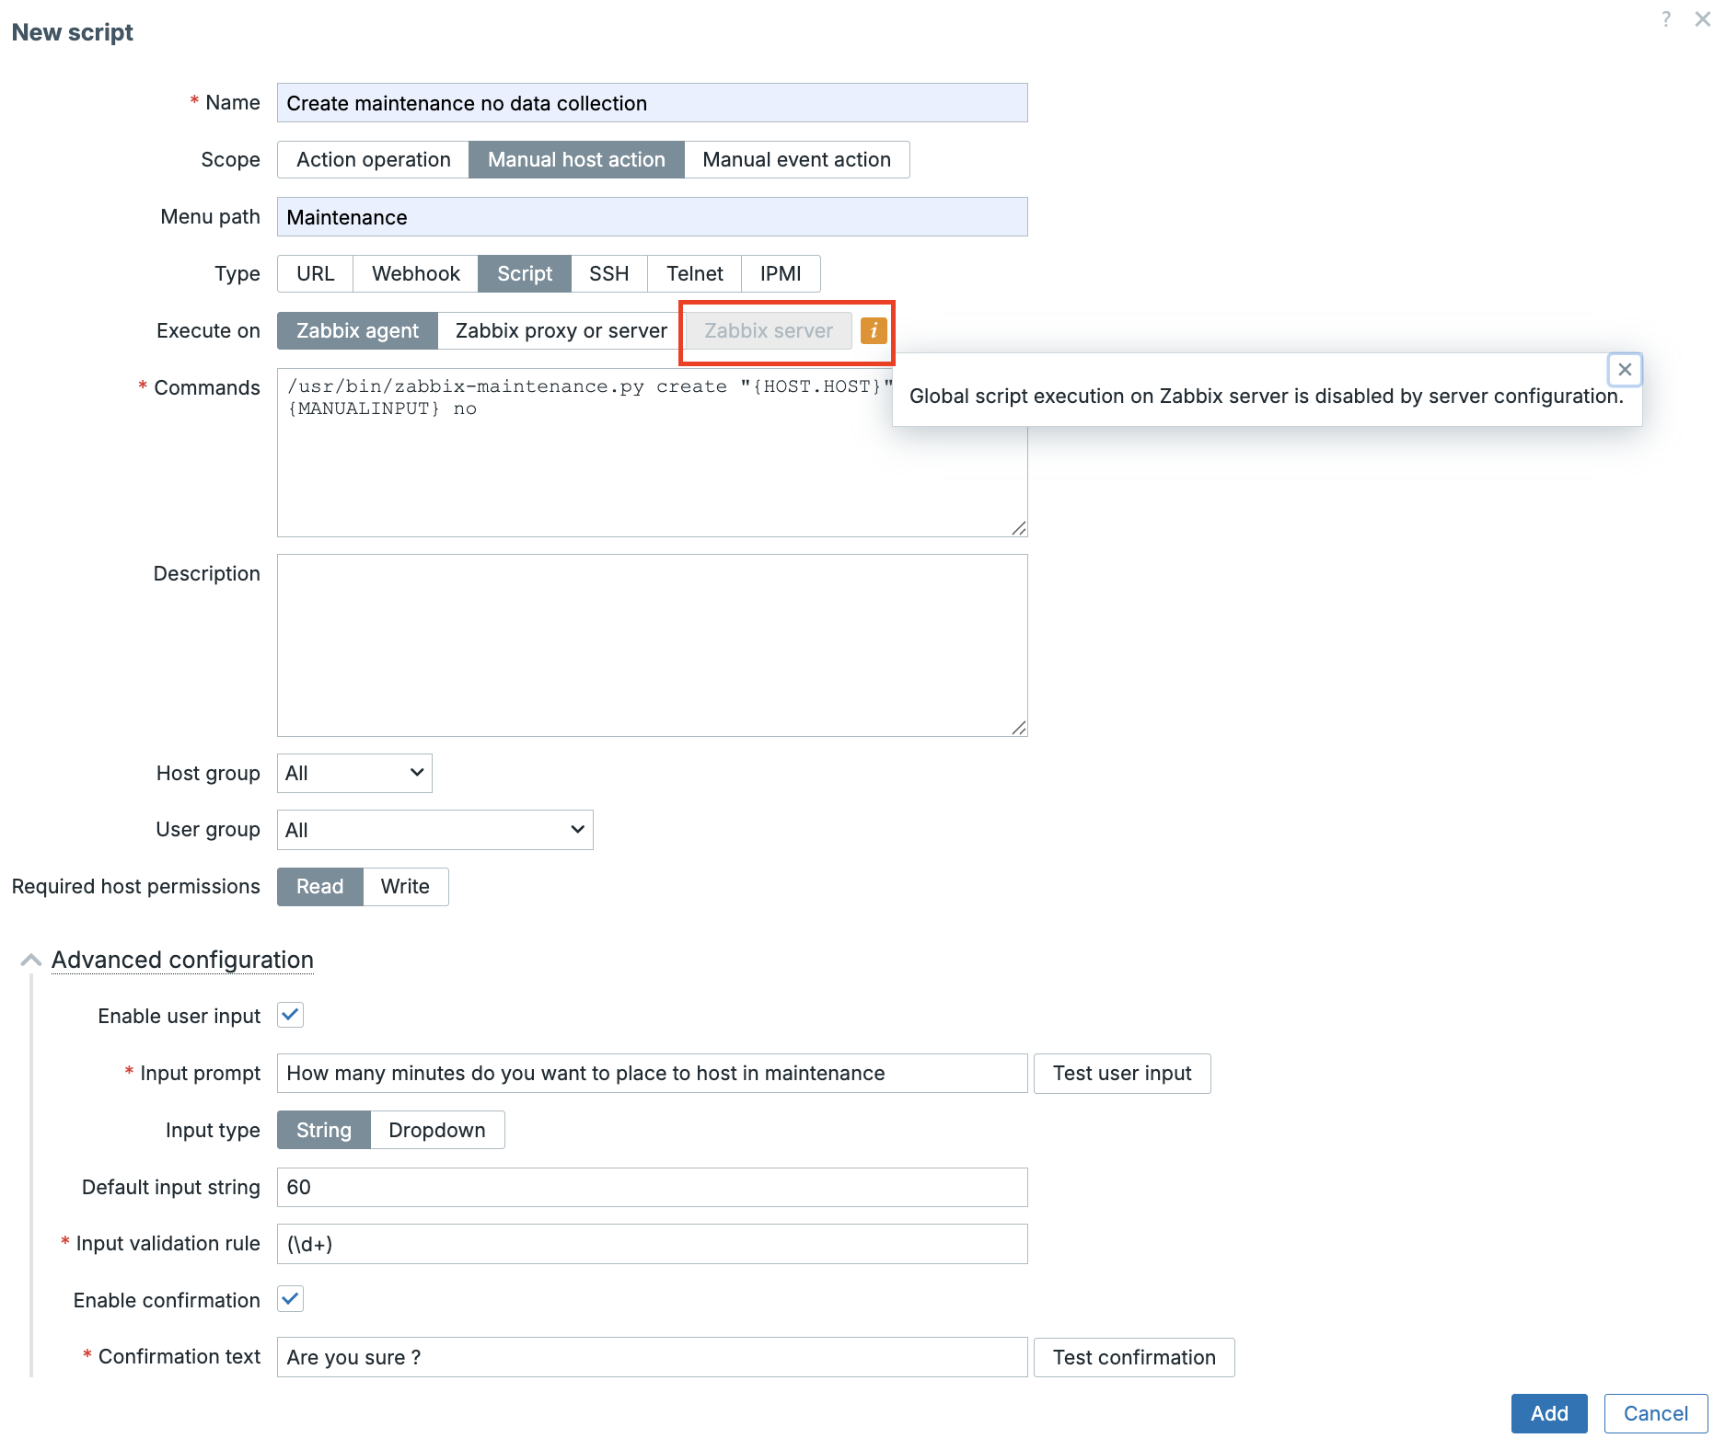Collapse the Advanced configuration section
The width and height of the screenshot is (1725, 1450).
(x=30, y=961)
